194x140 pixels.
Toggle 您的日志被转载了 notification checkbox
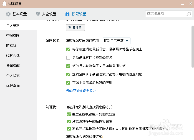point(68,66)
